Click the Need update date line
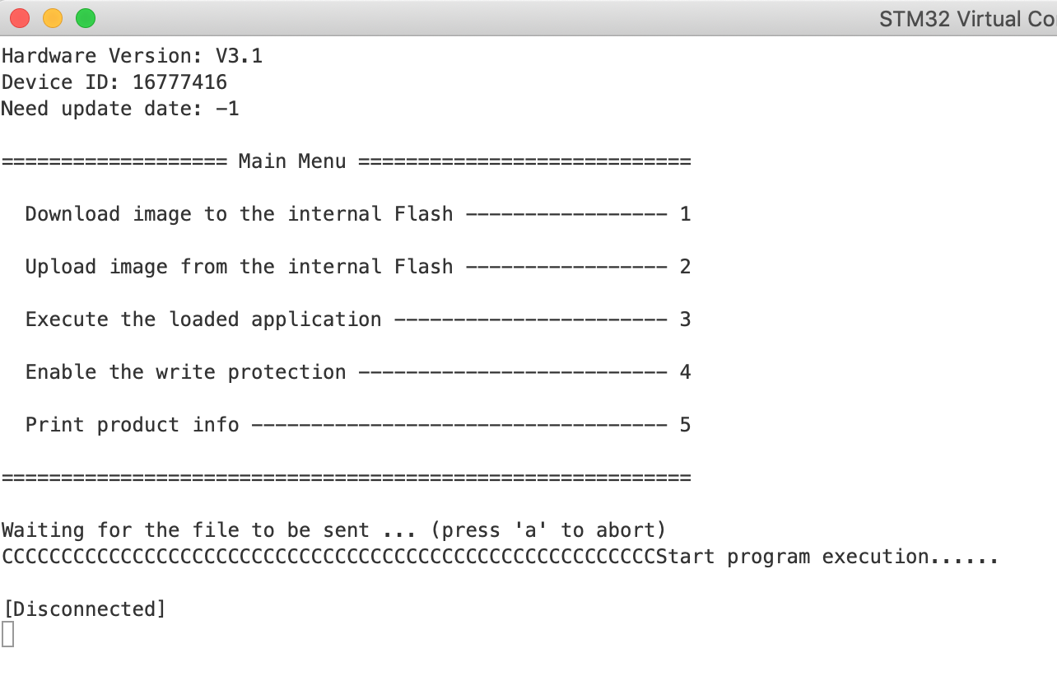The width and height of the screenshot is (1057, 695). click(120, 109)
